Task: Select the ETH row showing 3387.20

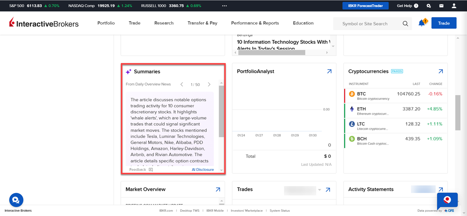Action: coord(396,111)
